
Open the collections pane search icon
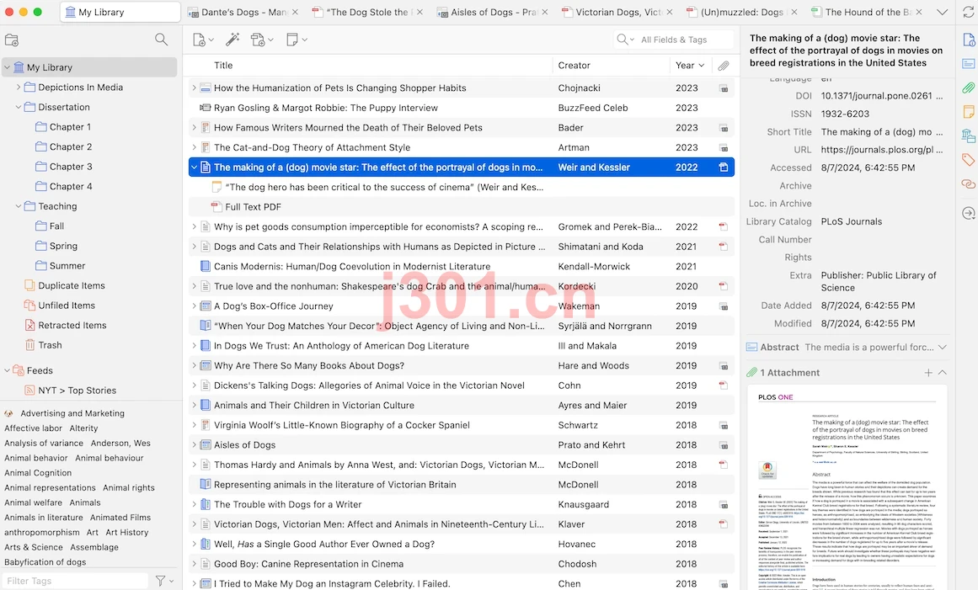point(161,40)
